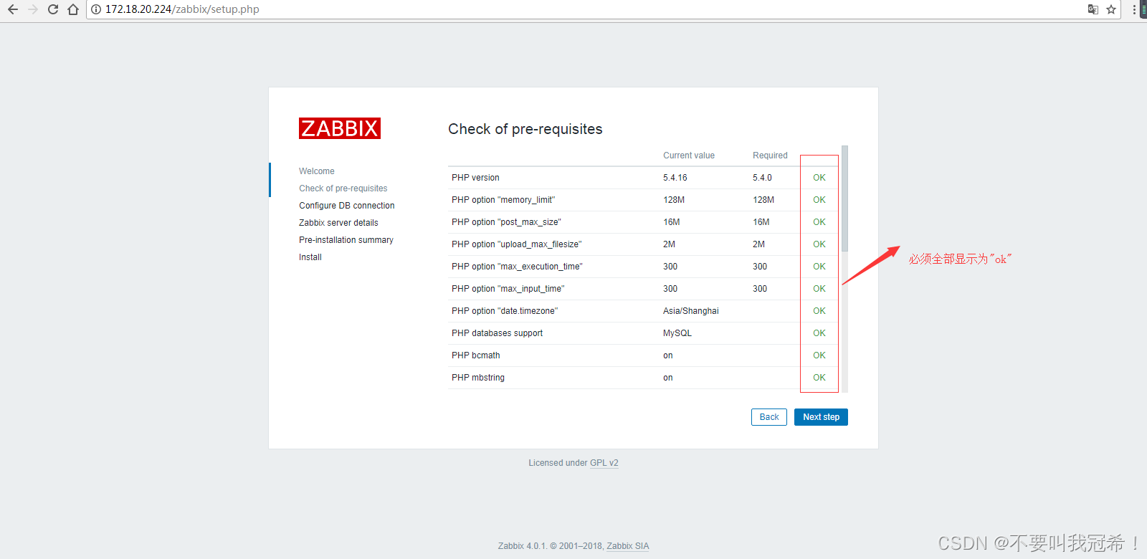Click the Current value column header

pos(689,156)
